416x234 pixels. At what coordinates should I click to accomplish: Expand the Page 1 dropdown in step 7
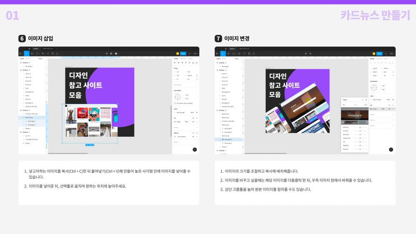pos(237,59)
